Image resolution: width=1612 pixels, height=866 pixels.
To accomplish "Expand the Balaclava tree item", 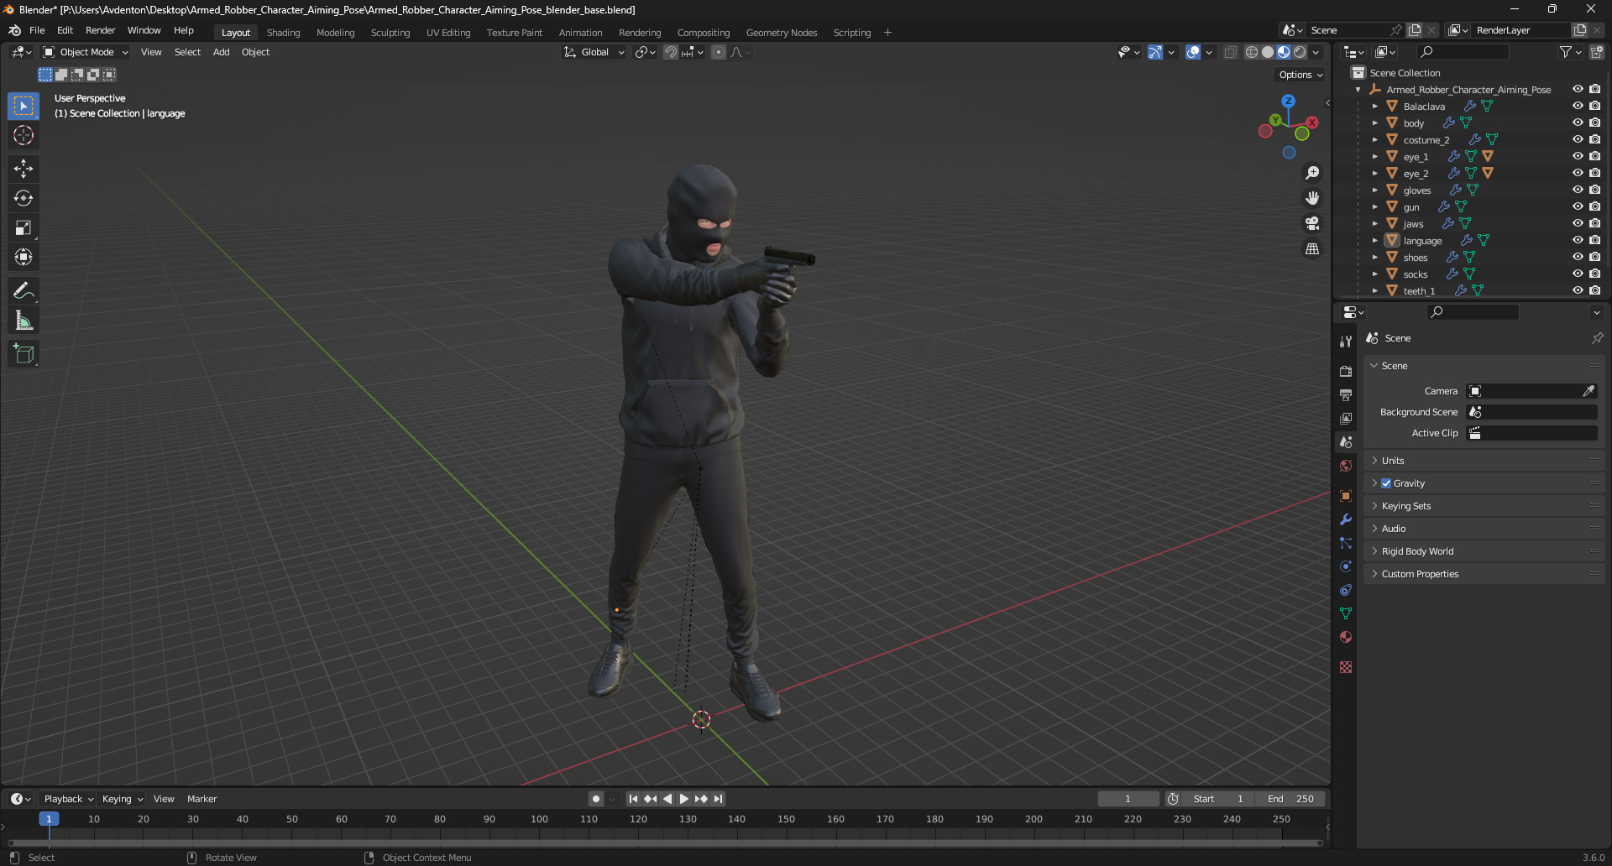I will [x=1374, y=107].
